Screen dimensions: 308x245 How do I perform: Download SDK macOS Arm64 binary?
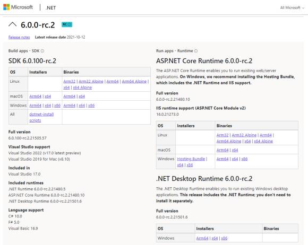(x=70, y=97)
